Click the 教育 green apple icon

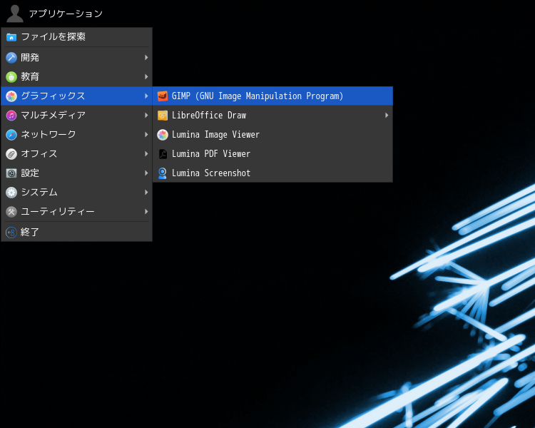click(x=11, y=77)
